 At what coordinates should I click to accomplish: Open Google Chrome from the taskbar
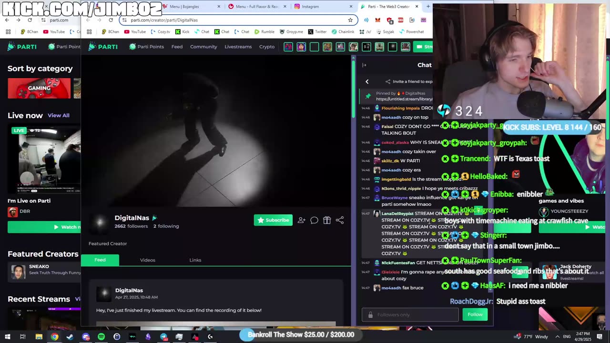(x=55, y=337)
